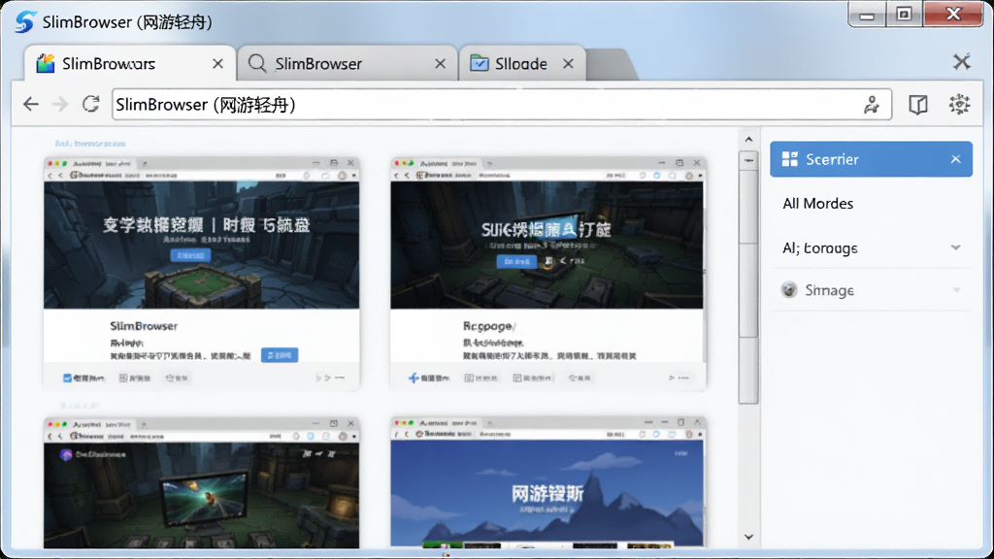Expand the Sinnage dropdown arrow

956,290
